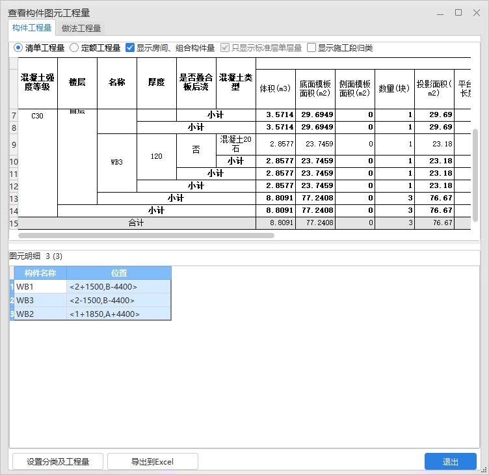Screen dimensions: 489x475
Task: Click the 是否叠合板后浇 column header
Action: click(x=196, y=83)
